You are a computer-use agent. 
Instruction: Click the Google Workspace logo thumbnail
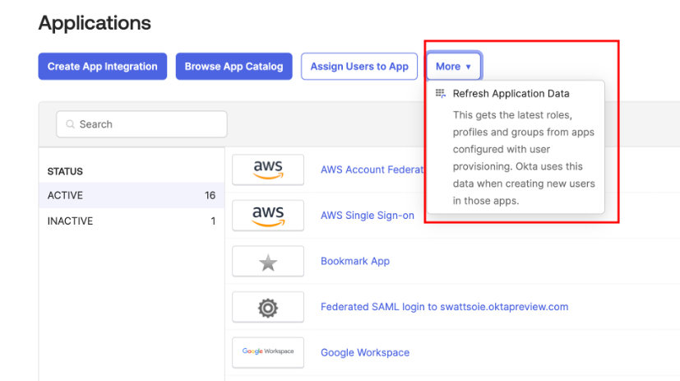268,352
